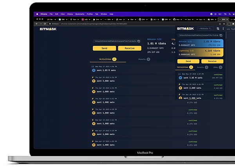Open the Bookmarks menu in the macOS menu bar
Image resolution: width=235 pixels, height=167 pixels.
tap(81, 14)
